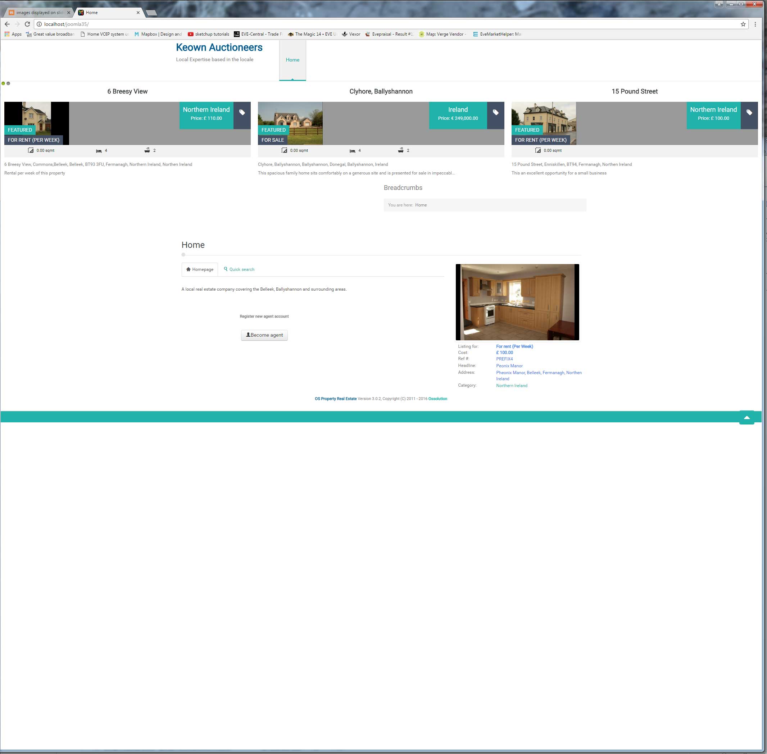This screenshot has height=754, width=767.
Task: Close the Home browser tab
Action: tap(138, 13)
